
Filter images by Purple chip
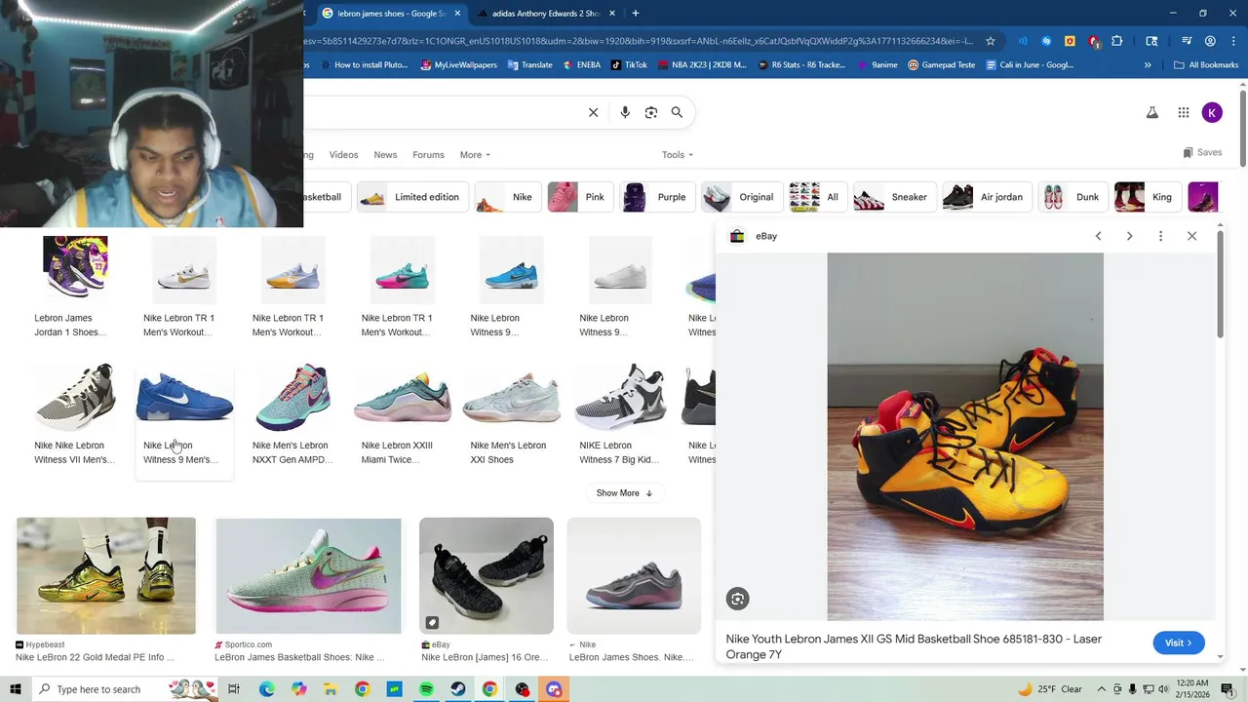[x=658, y=197]
